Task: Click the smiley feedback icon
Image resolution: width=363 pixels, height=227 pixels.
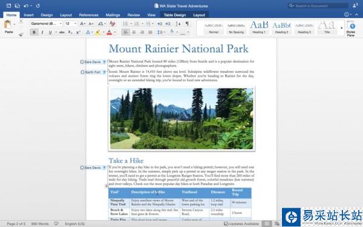Action: tap(347, 15)
